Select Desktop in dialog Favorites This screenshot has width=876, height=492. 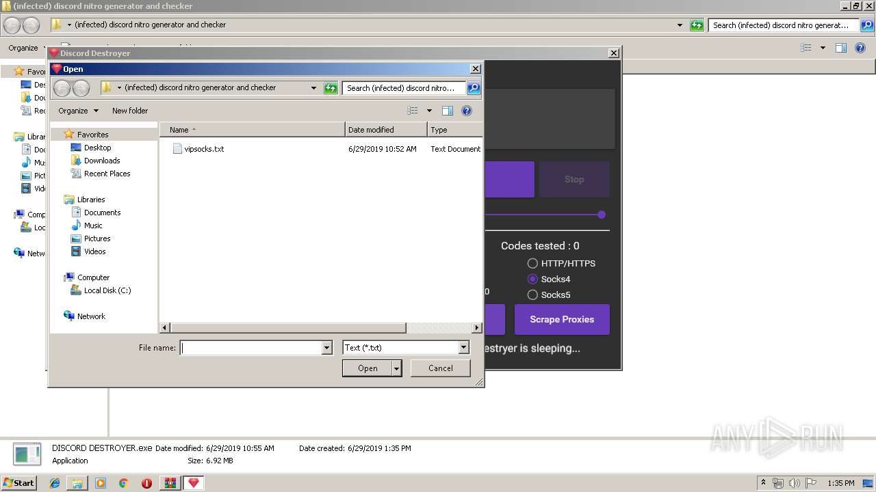tap(97, 148)
